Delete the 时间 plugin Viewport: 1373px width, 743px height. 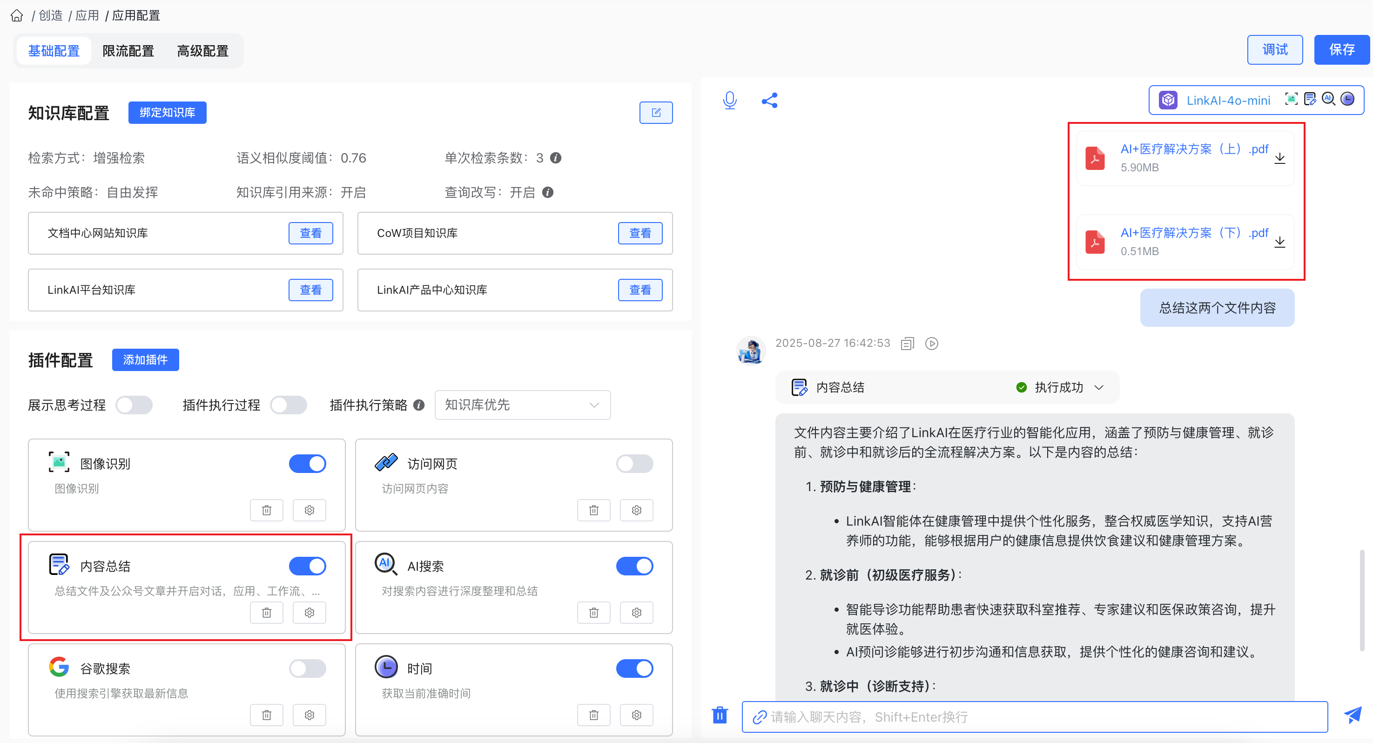594,715
